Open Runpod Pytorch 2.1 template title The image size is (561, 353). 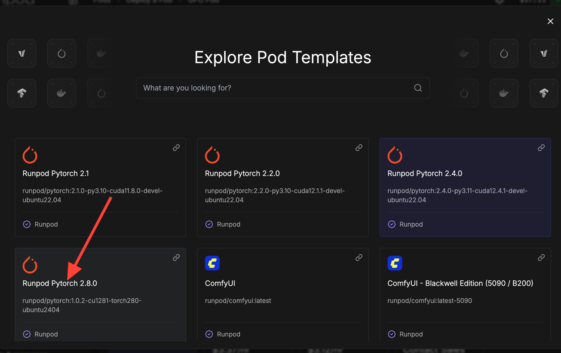pos(56,174)
